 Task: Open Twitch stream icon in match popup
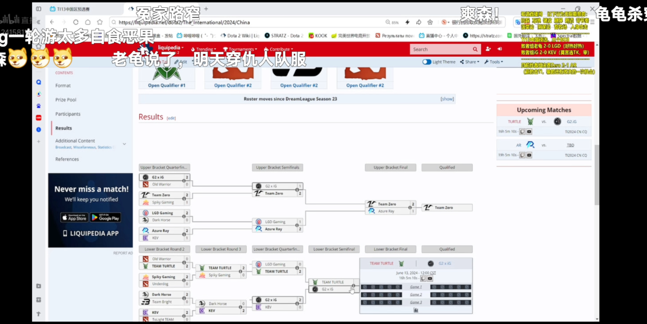(x=423, y=278)
